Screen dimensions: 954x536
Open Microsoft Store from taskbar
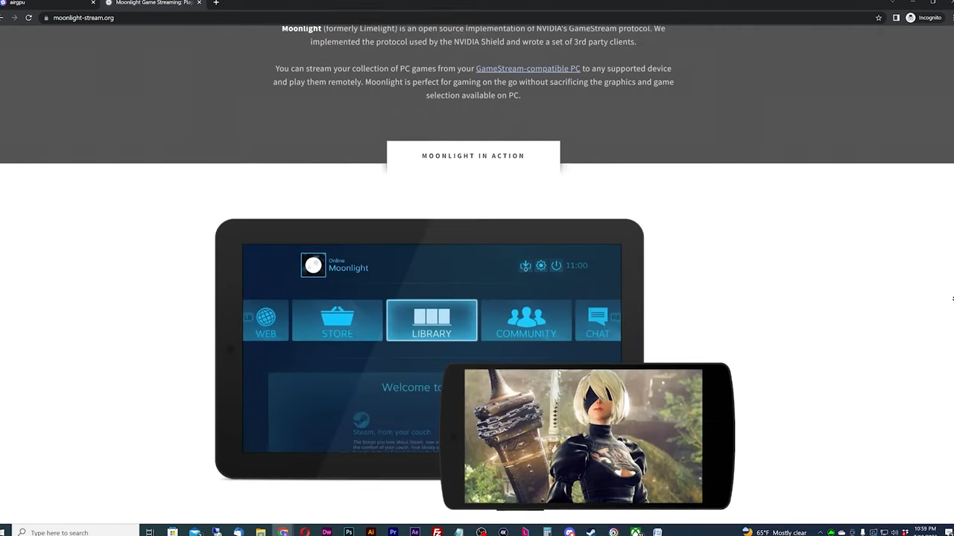point(172,532)
